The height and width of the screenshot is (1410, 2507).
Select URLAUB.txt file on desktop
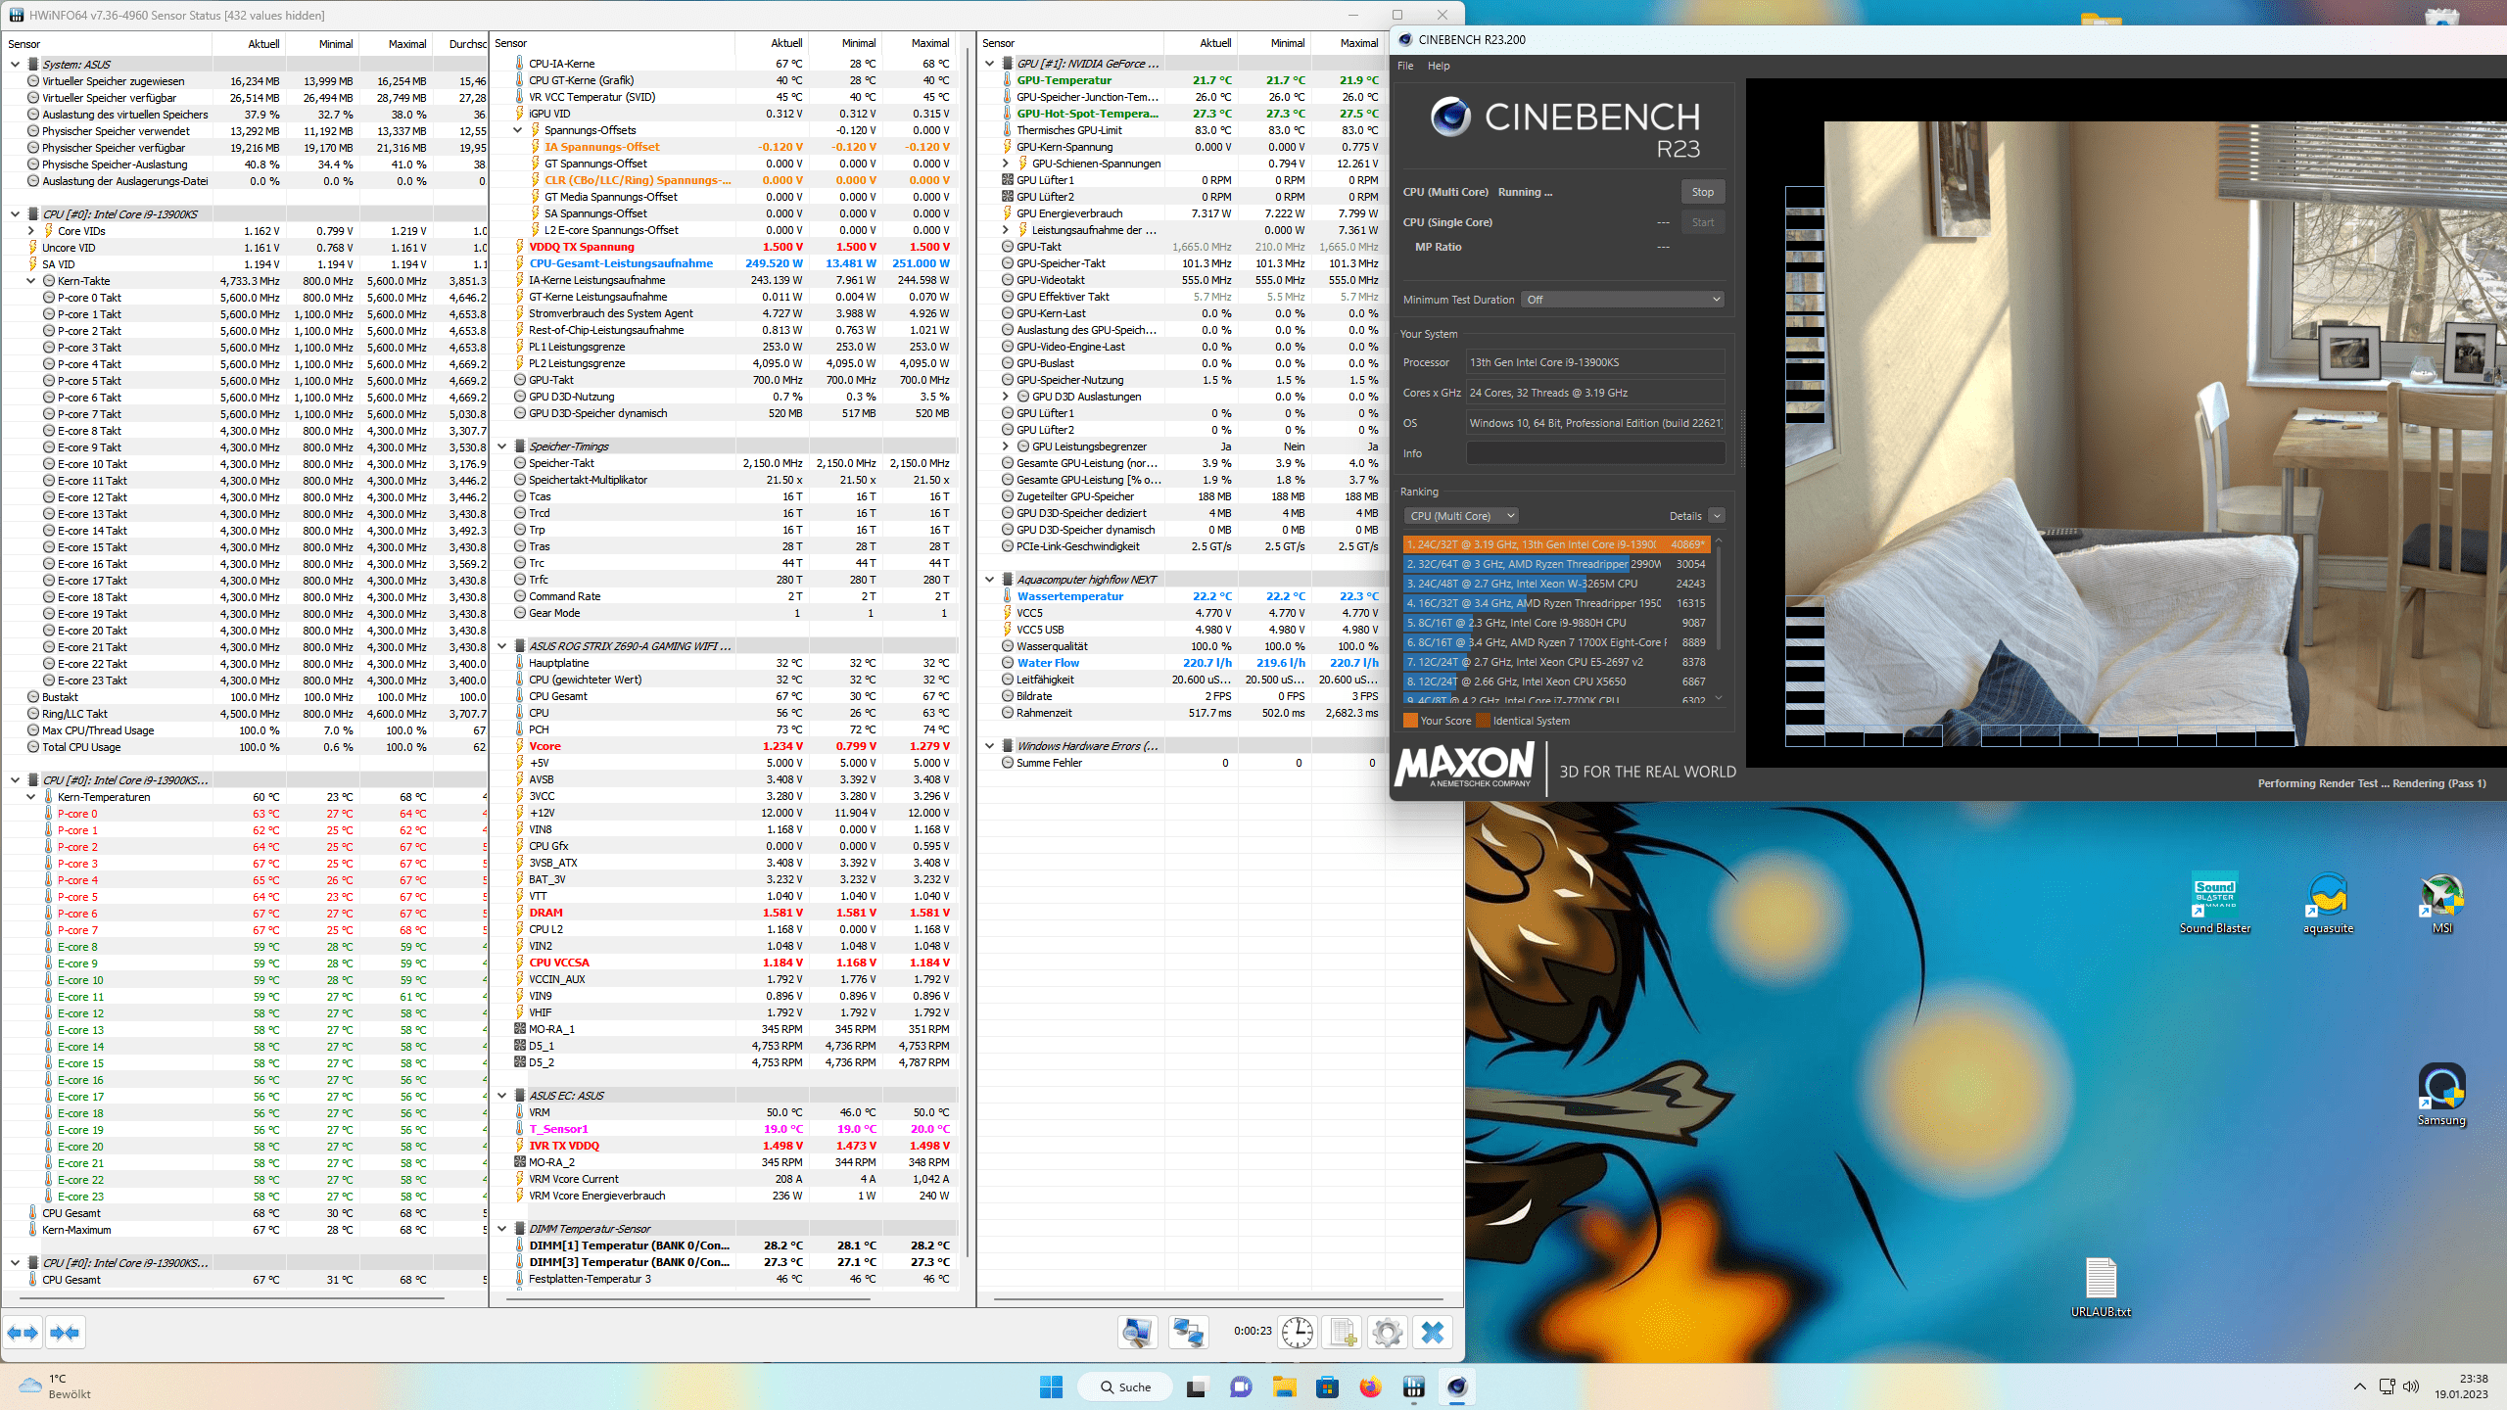click(2101, 1287)
